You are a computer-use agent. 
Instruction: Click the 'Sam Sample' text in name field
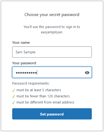click(x=25, y=52)
